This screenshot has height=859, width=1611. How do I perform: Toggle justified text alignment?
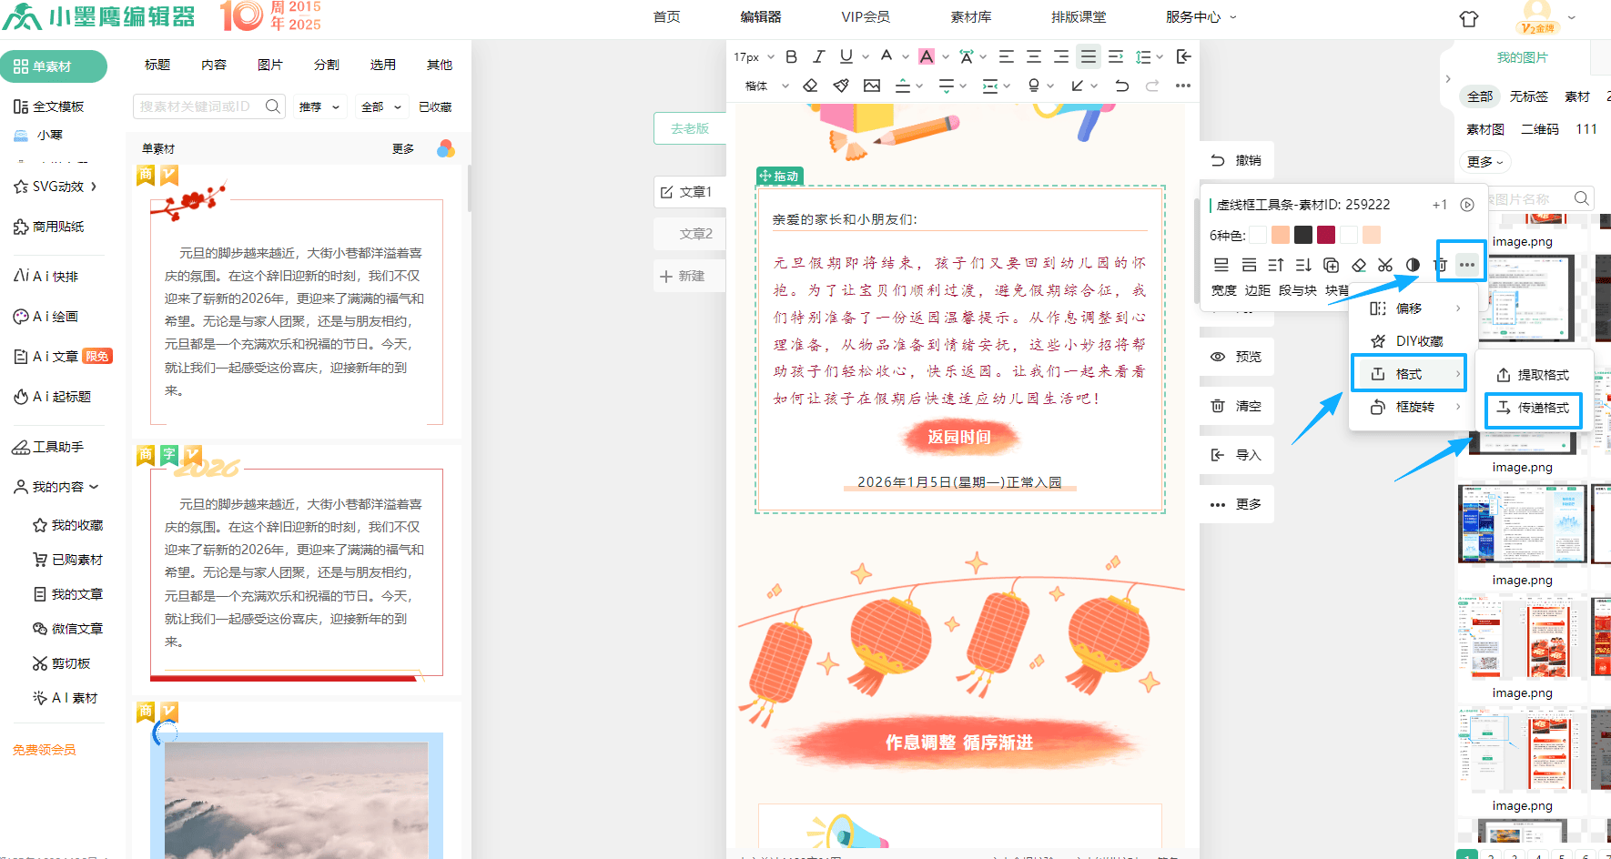(x=1089, y=56)
